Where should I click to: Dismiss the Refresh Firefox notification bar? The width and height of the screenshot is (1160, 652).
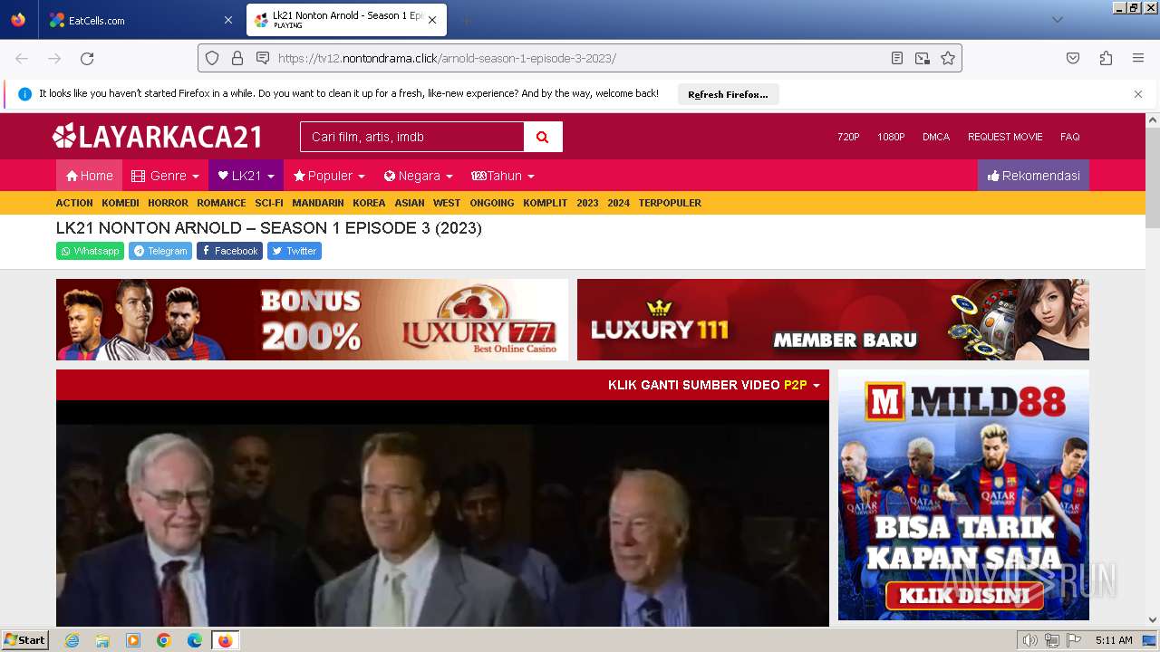click(1138, 94)
